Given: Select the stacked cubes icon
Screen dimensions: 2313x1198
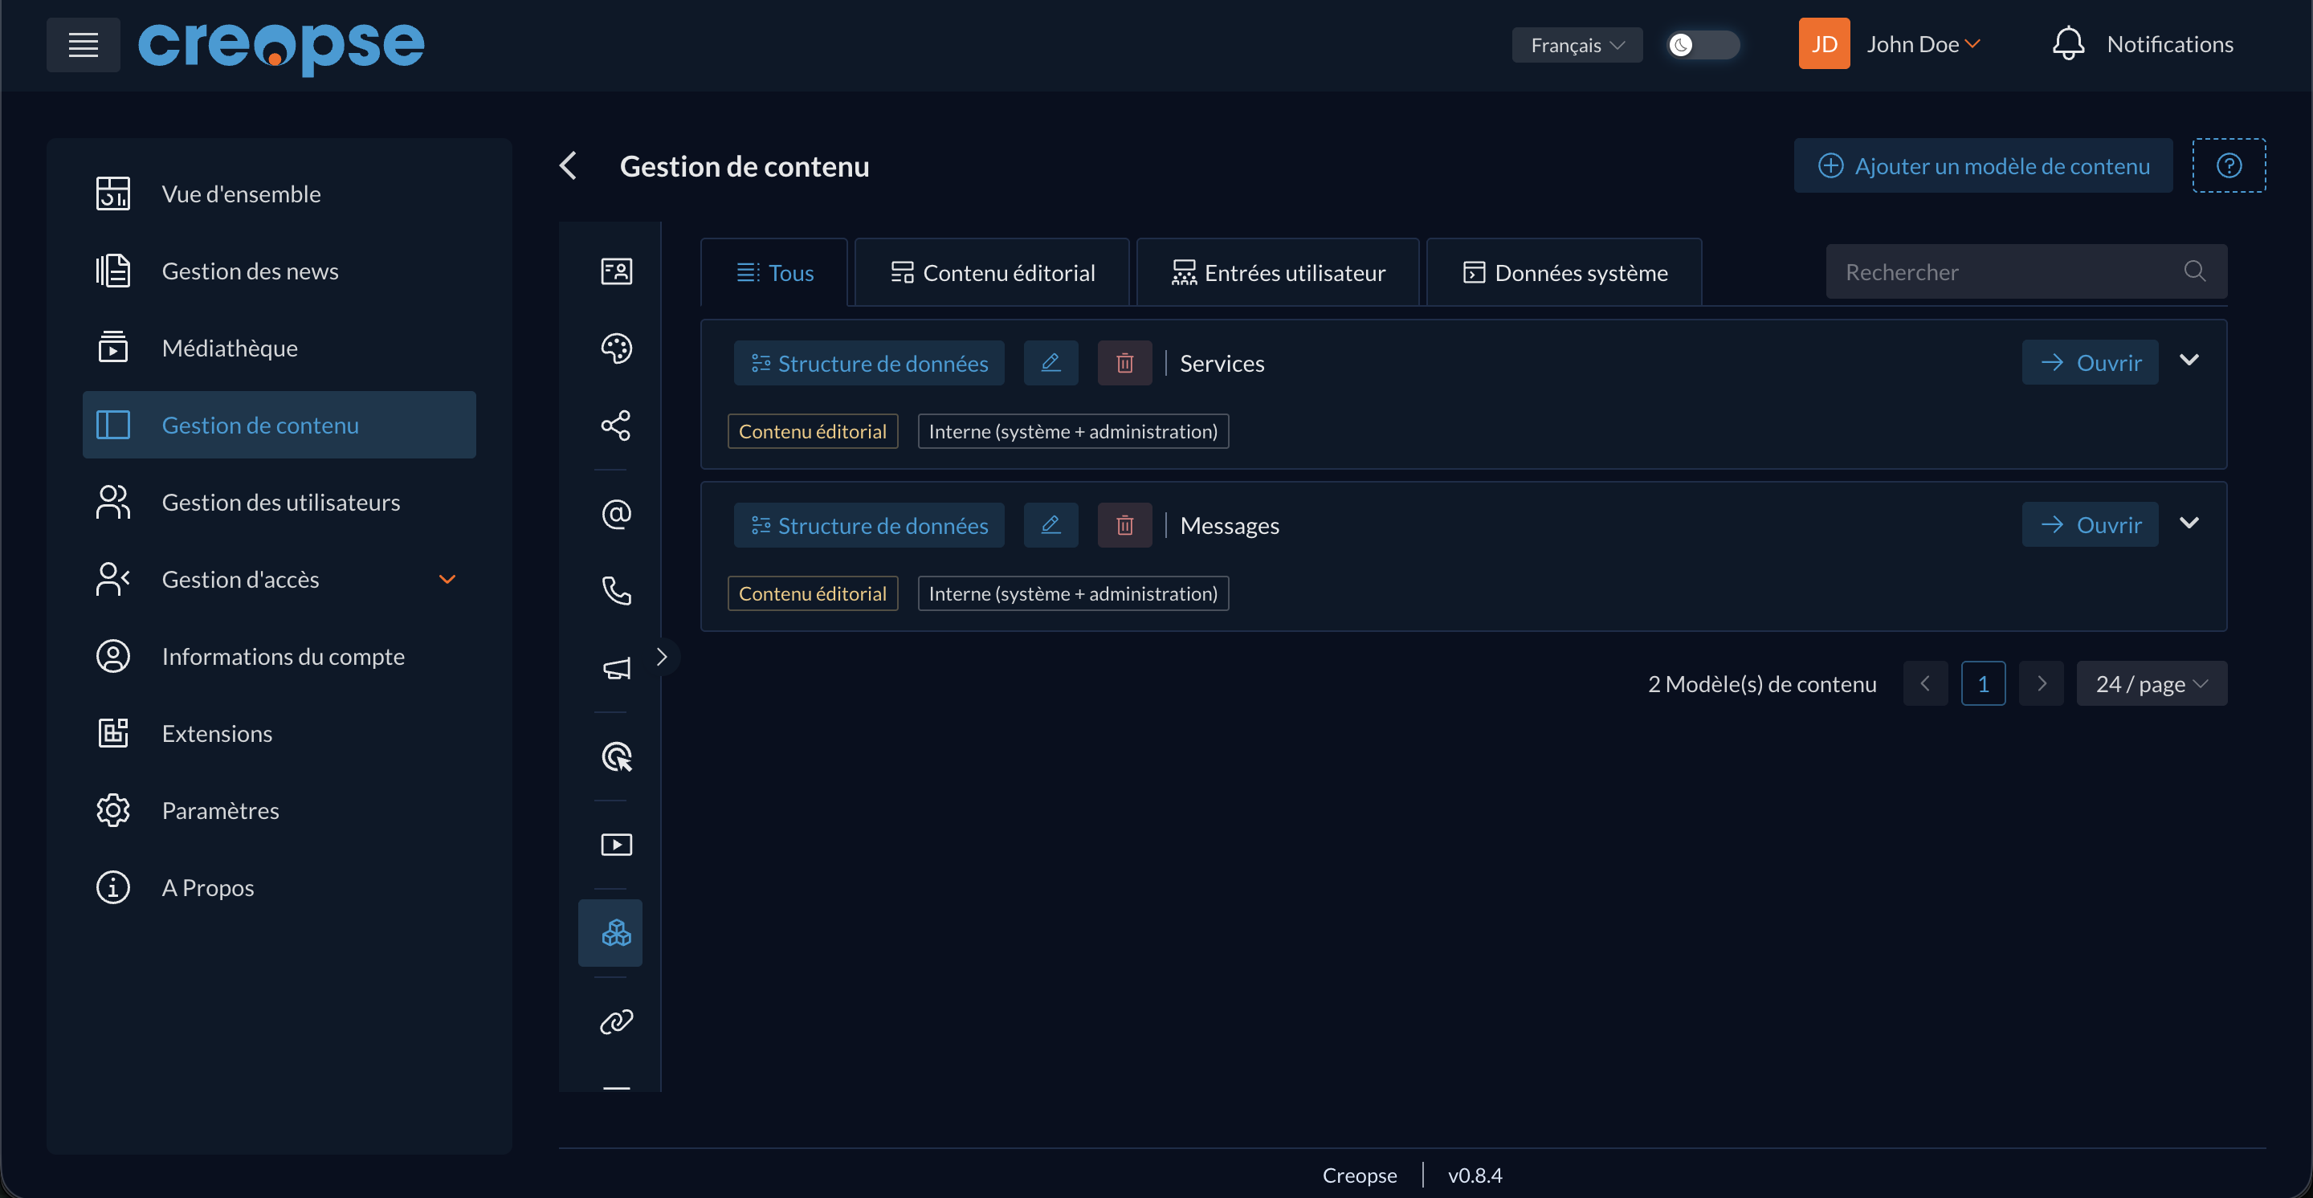Looking at the screenshot, I should pos(610,933).
